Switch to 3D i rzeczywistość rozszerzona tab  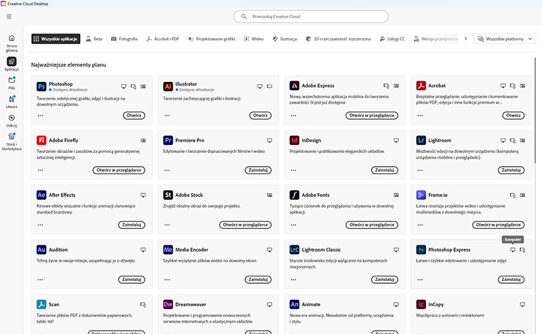338,39
